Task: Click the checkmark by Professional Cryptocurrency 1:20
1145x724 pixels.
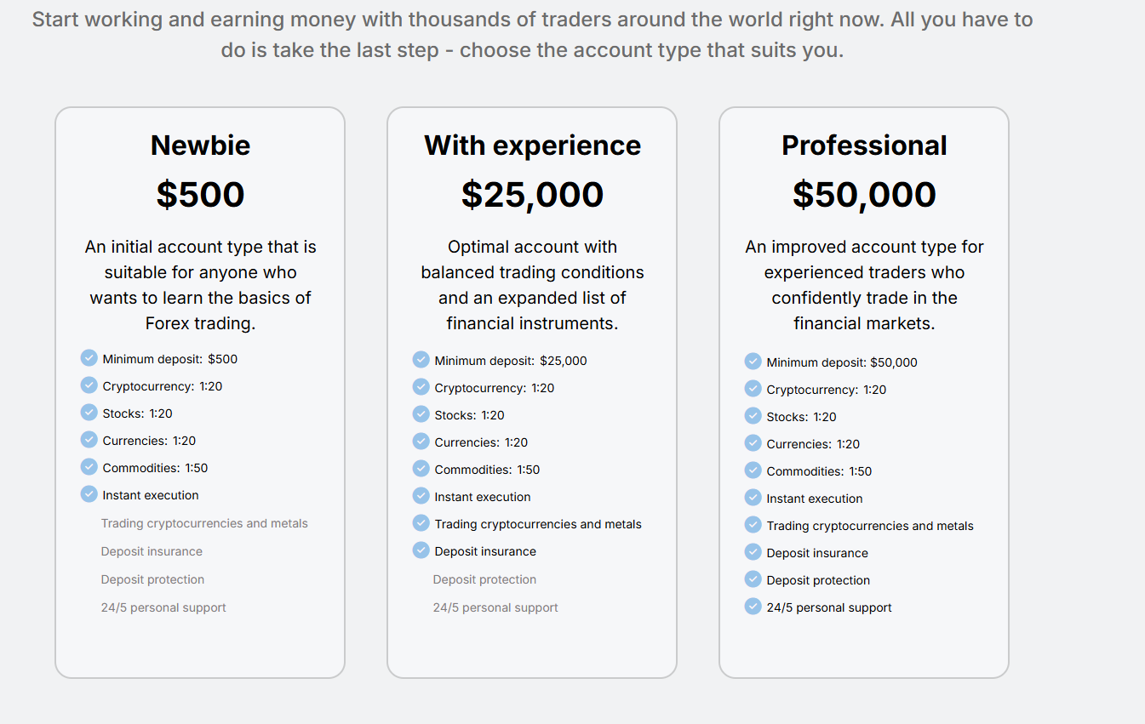Action: (753, 389)
